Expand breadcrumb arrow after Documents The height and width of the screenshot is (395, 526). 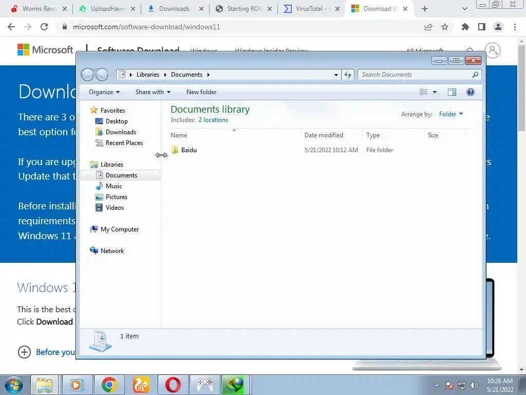(x=209, y=75)
